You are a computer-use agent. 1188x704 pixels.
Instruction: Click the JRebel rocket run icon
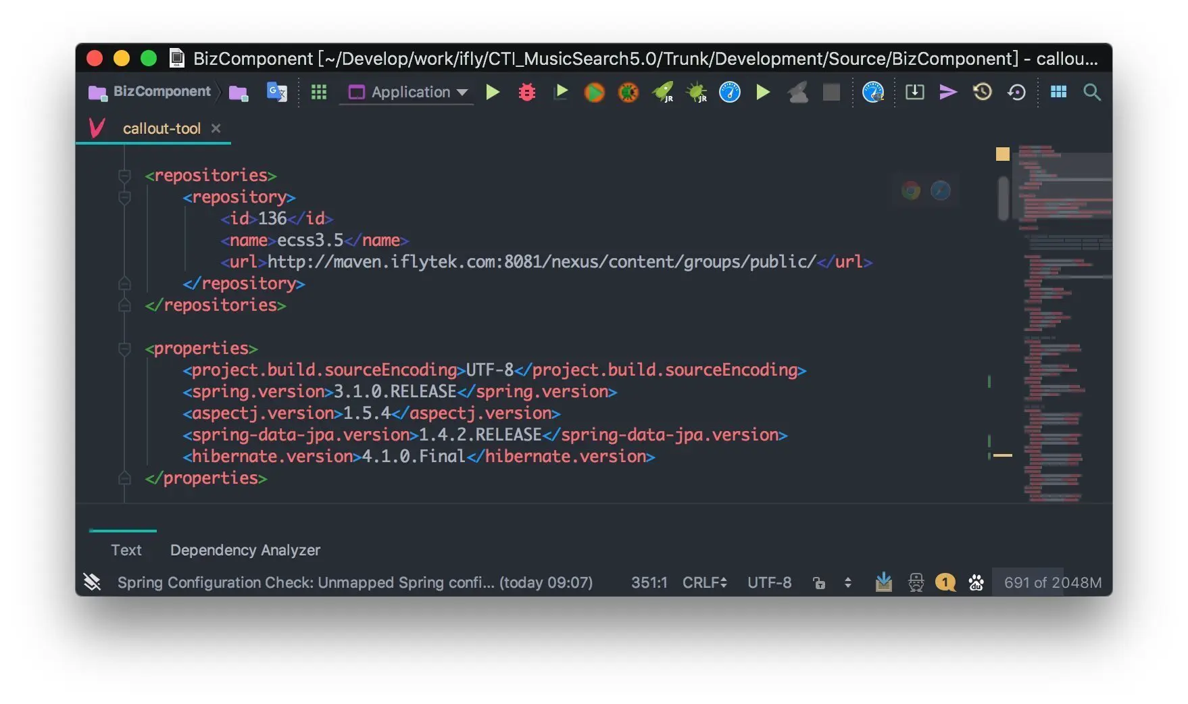tap(662, 92)
